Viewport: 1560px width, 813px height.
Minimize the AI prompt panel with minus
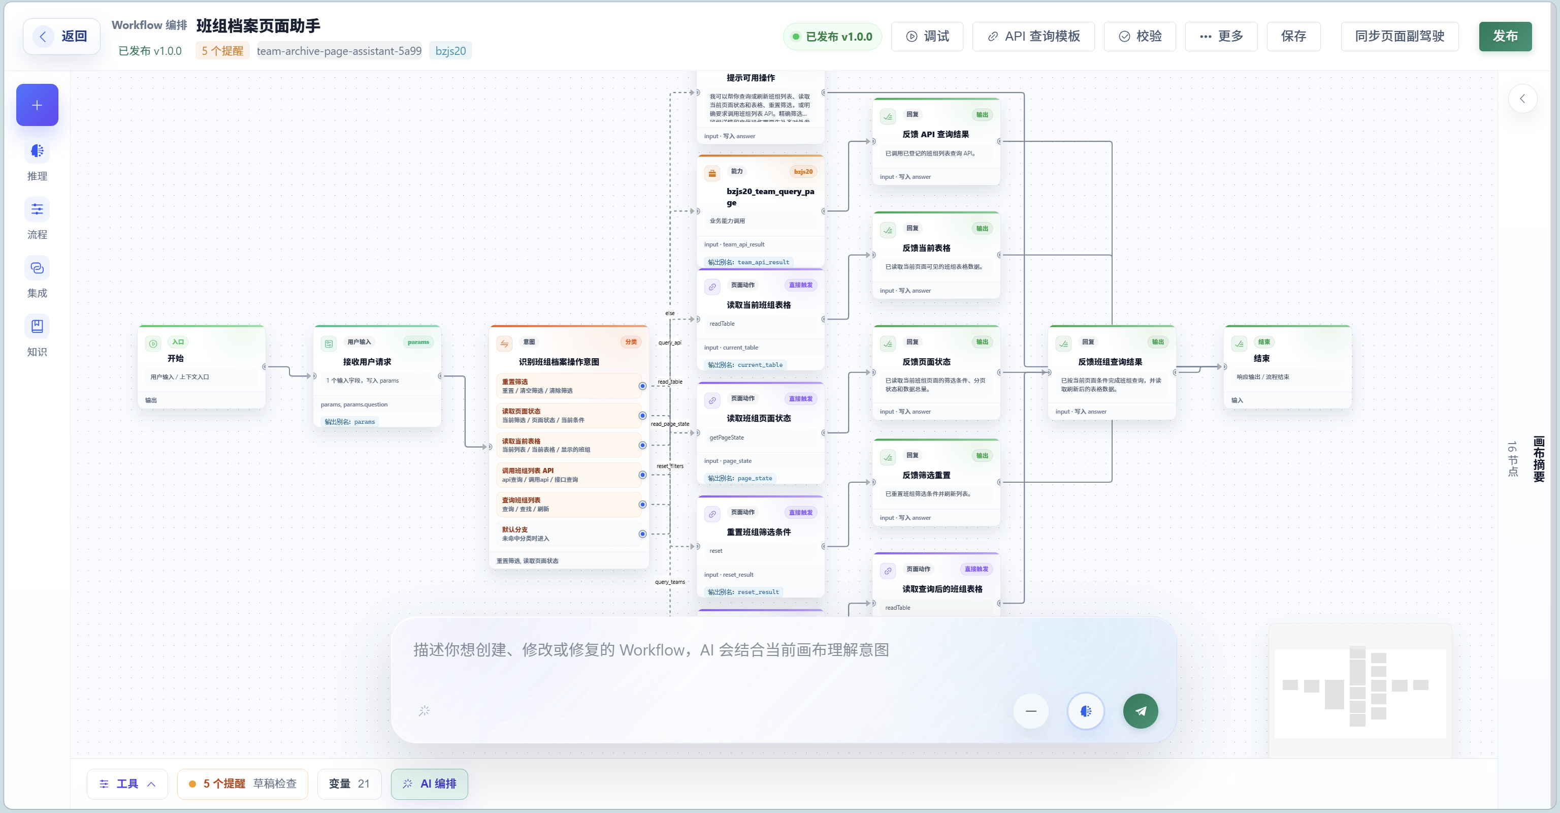[x=1031, y=711]
